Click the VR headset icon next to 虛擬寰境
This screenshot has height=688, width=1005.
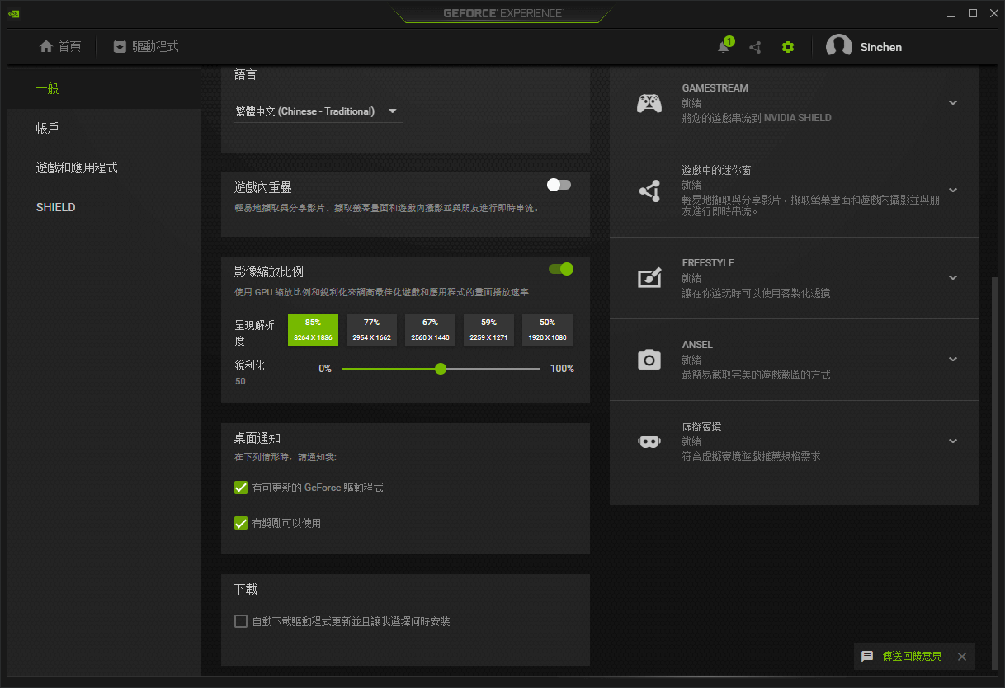coord(649,441)
